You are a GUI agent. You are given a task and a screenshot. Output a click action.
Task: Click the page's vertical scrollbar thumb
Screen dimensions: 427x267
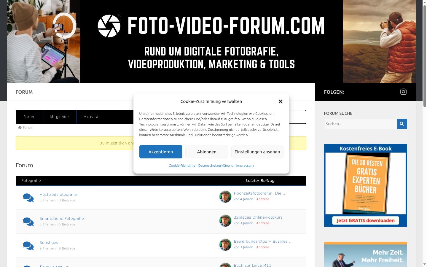pyautogui.click(x=425, y=56)
